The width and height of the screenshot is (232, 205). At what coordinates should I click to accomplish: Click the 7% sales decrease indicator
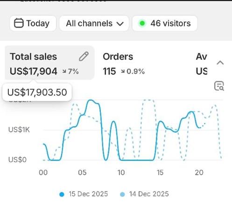70,71
